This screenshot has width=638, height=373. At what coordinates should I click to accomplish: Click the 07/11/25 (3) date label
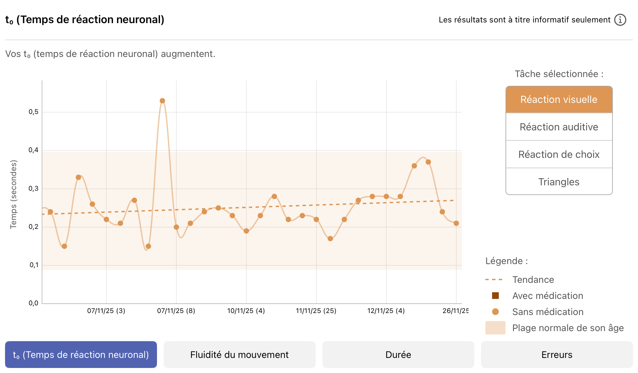106,311
